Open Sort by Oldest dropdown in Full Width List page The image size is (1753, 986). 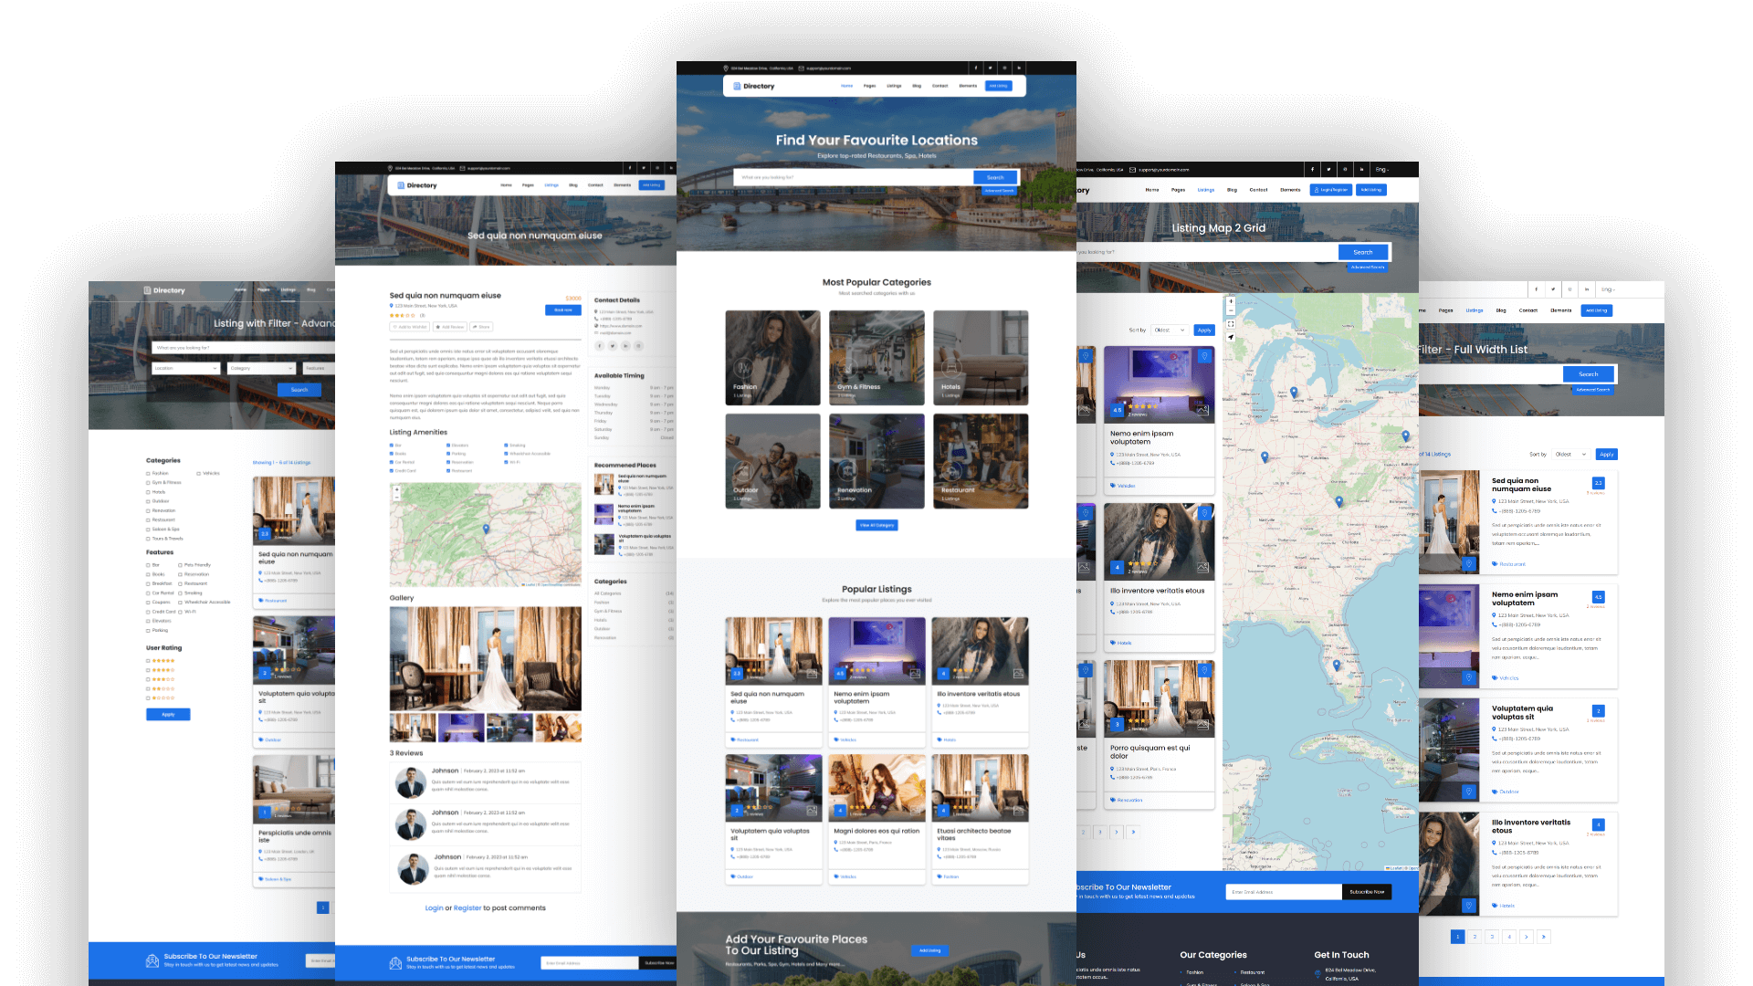1571,454
